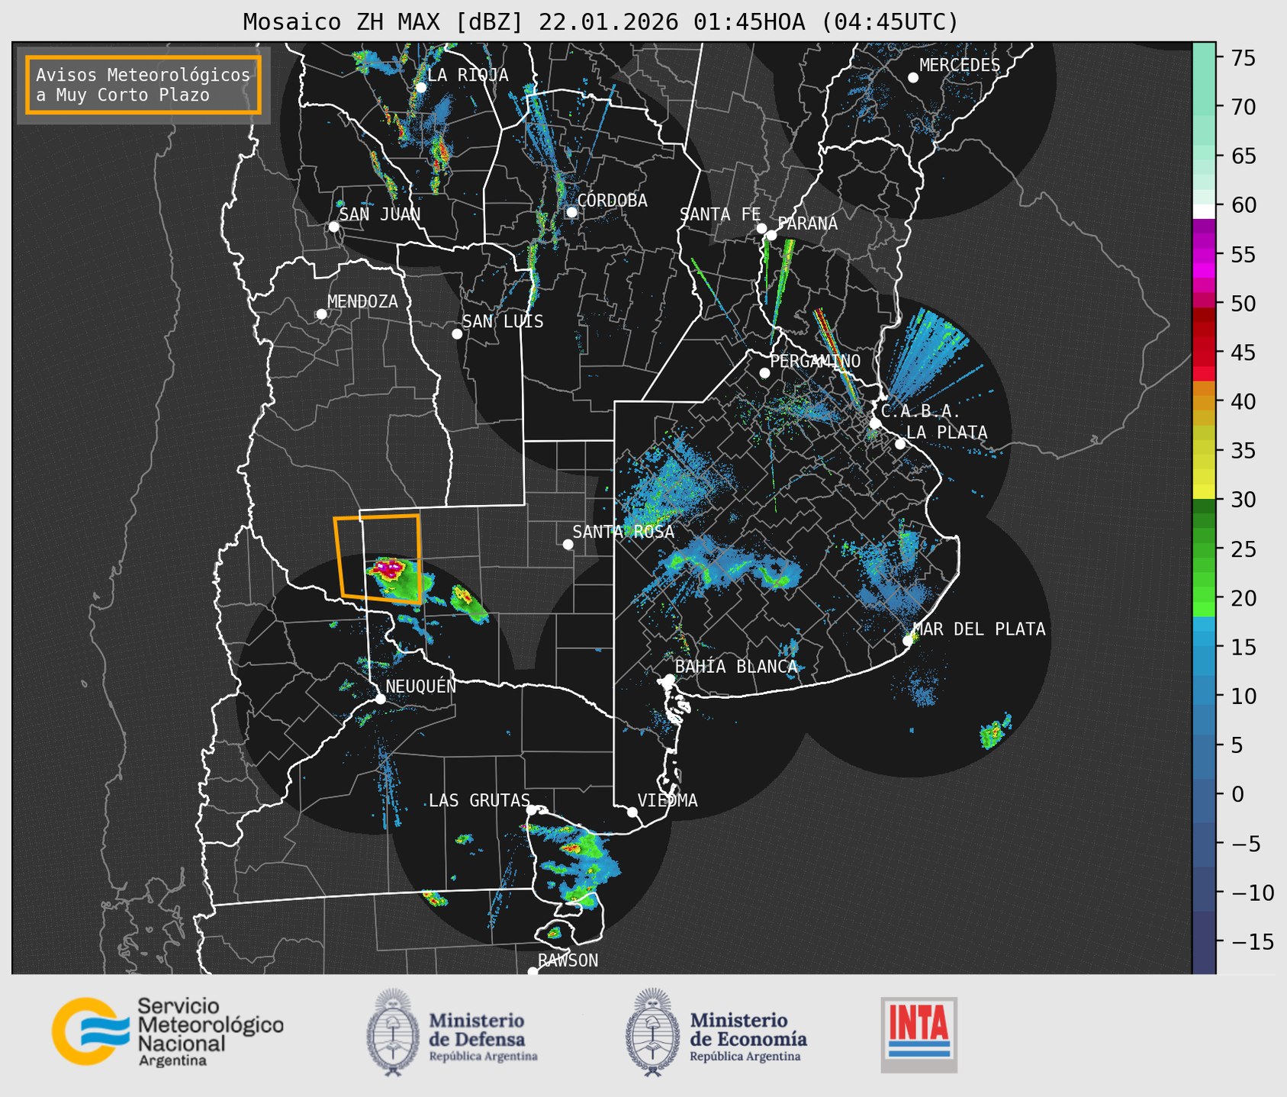Click the Servicio Meteorológico Nacional logo
This screenshot has height=1097, width=1287.
(167, 1031)
